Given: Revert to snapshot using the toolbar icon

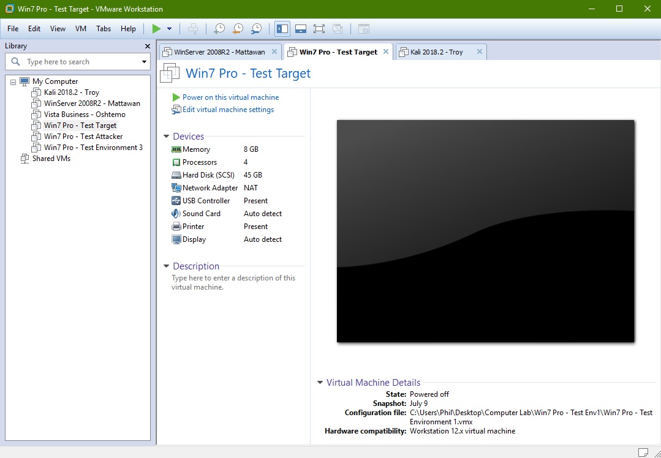Looking at the screenshot, I should (x=237, y=29).
